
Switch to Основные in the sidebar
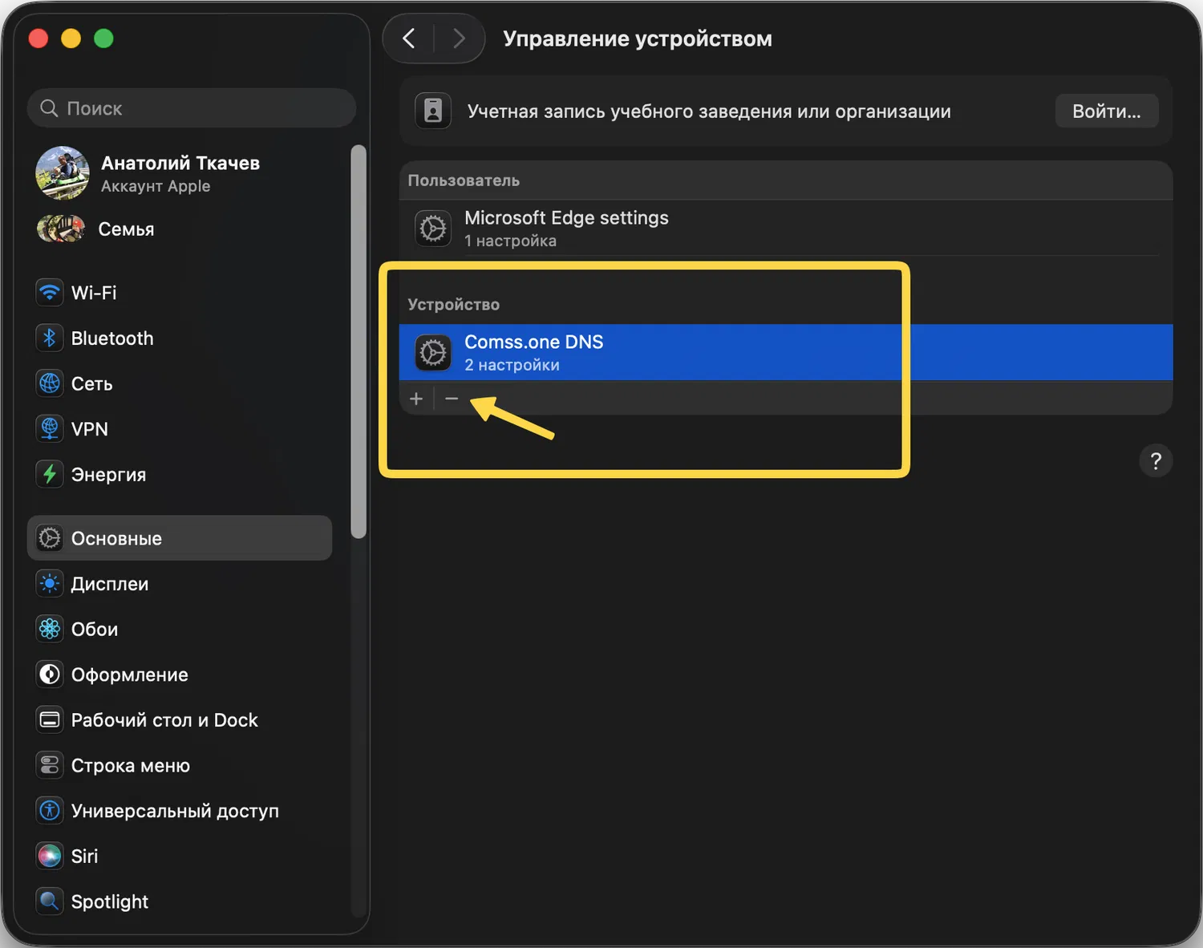coord(116,538)
